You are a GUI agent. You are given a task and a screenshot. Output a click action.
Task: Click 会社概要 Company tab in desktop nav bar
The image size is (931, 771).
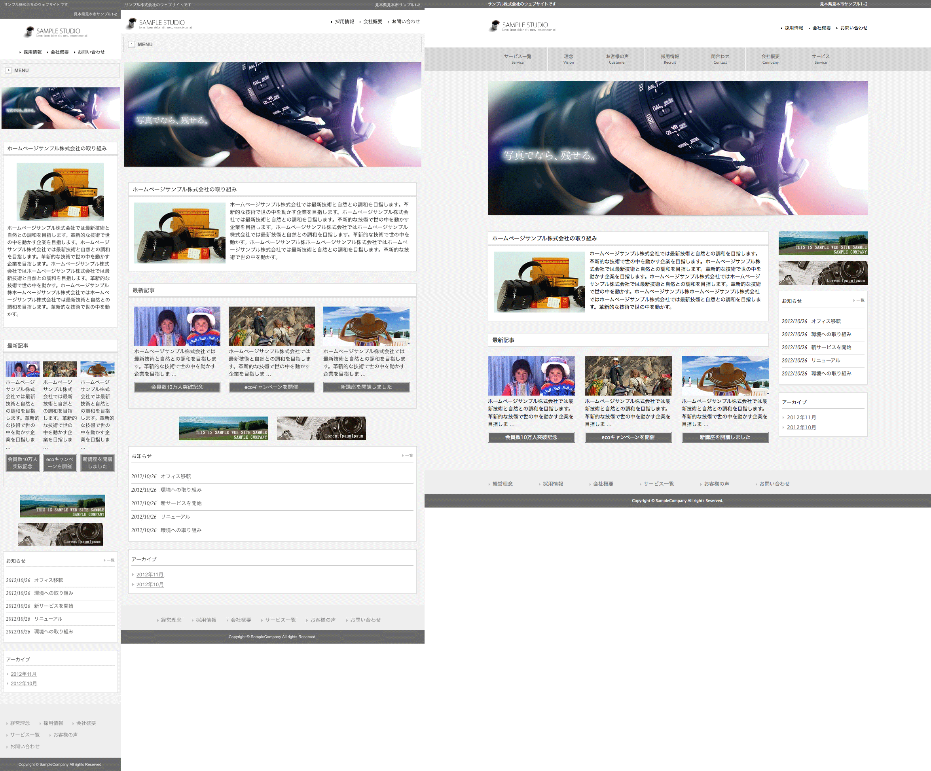(x=770, y=59)
